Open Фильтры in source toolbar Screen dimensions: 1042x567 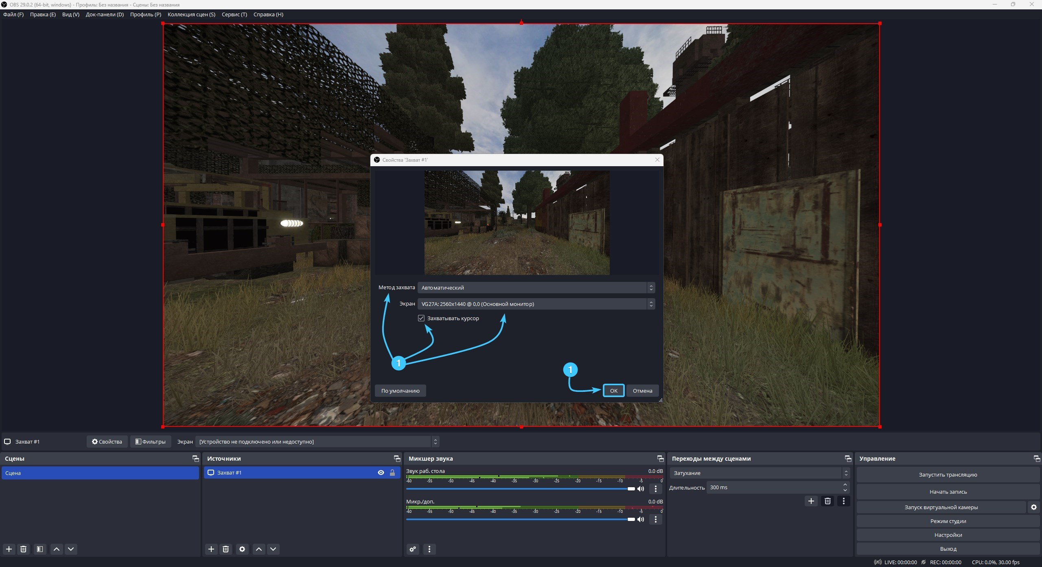pyautogui.click(x=151, y=442)
